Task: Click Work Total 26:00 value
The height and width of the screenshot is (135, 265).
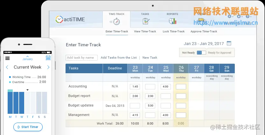Action: click(120, 124)
